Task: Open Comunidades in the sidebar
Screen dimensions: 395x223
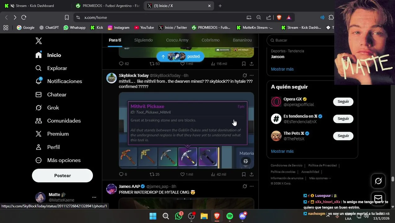Action: point(58,121)
